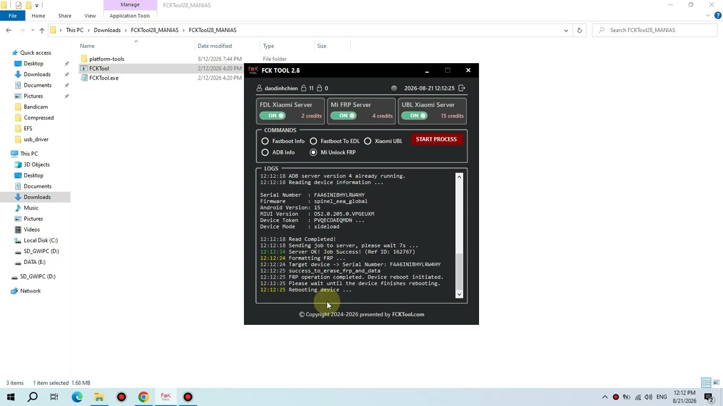Open the File menu in Explorer
Screen dimensions: 723x406
(x=12, y=16)
